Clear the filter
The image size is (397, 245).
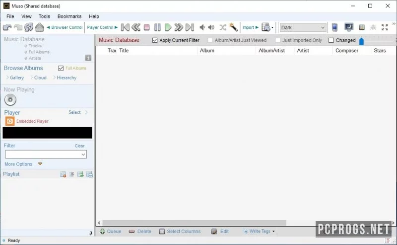(x=79, y=146)
